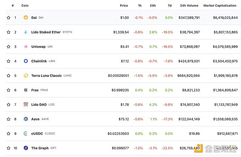Sort by 7d change column header
The image size is (241, 157).
click(x=170, y=6)
